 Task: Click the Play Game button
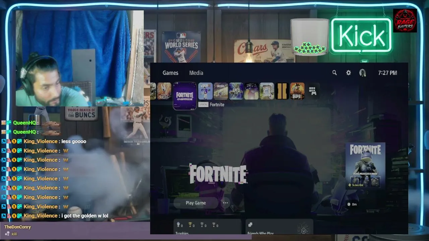(x=196, y=203)
